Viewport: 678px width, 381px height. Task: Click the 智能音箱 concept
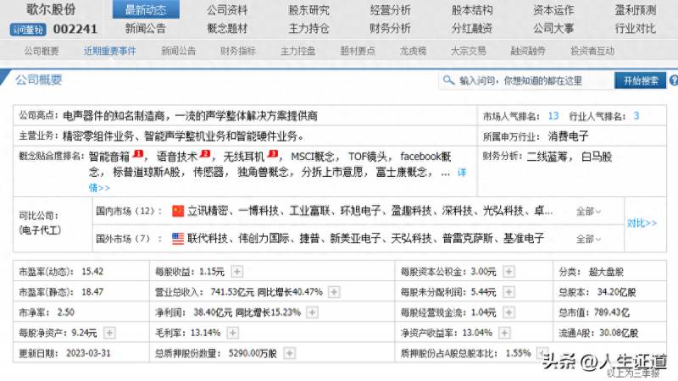tap(109, 157)
